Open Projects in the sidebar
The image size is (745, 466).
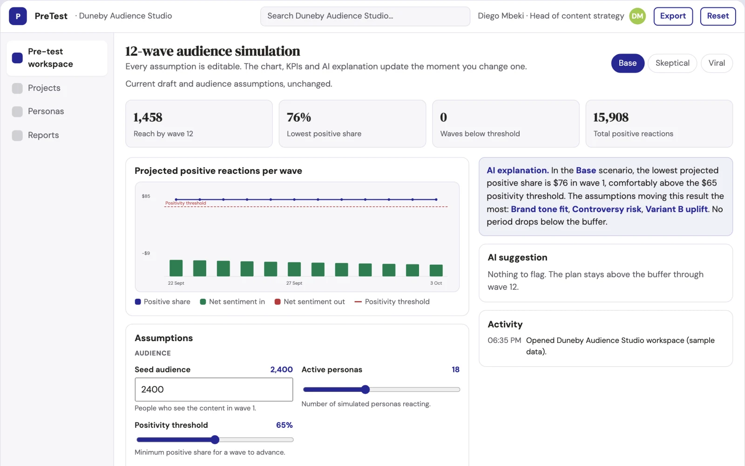(x=57, y=88)
